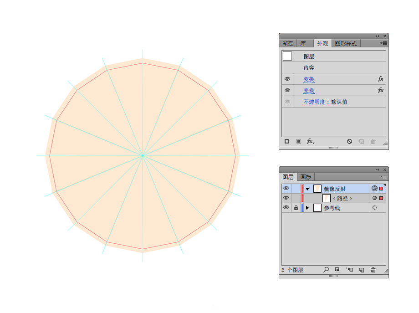Collapse the 镜像反射 layer
The height and width of the screenshot is (313, 419).
pos(307,189)
